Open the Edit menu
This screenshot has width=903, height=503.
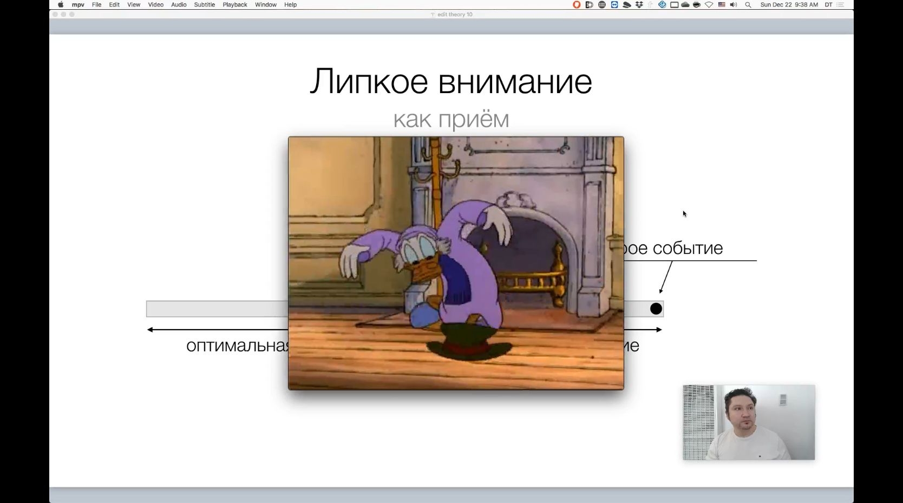[114, 5]
